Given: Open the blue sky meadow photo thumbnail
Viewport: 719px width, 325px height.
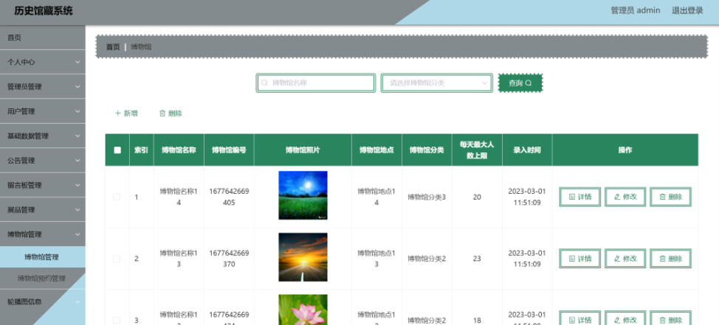Looking at the screenshot, I should (x=303, y=195).
